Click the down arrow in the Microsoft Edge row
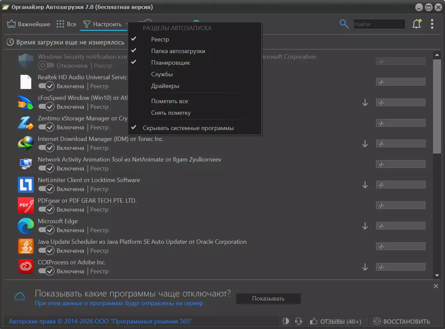This screenshot has width=445, height=329. [365, 226]
